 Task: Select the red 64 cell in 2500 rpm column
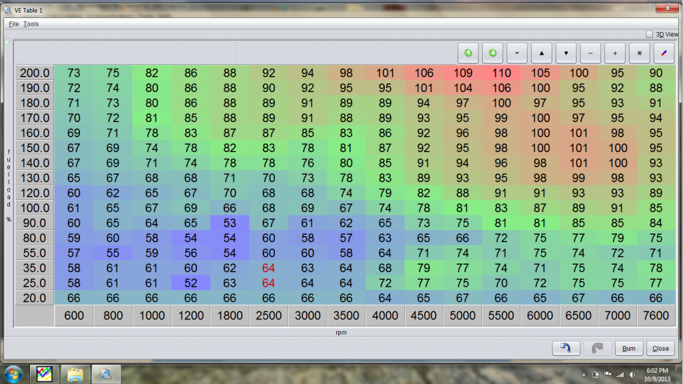click(x=268, y=269)
